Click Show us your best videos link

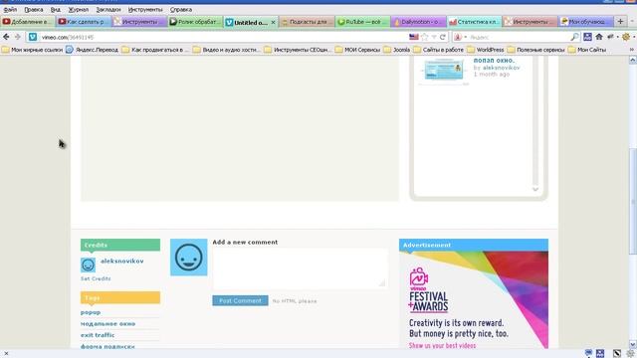[x=442, y=345]
